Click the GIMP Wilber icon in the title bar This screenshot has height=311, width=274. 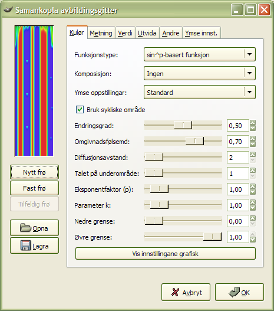click(8, 9)
